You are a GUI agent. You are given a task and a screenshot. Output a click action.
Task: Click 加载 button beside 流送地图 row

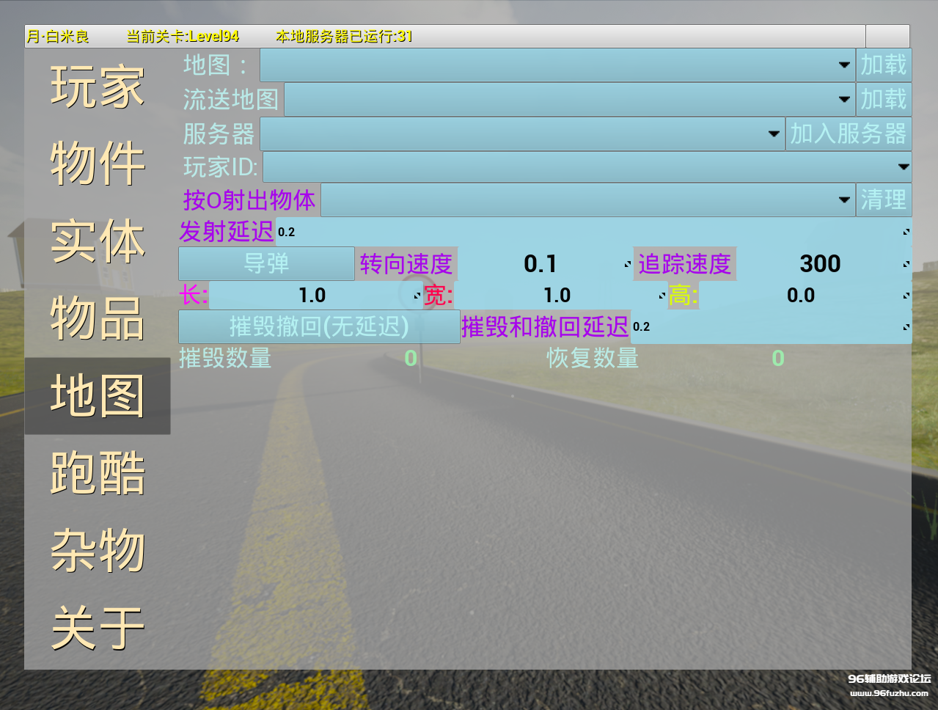click(884, 99)
